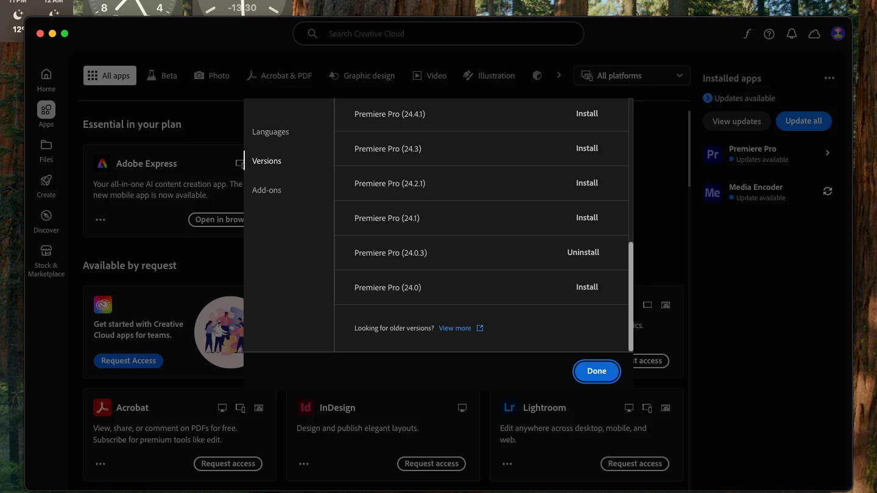Go to the Create sidebar section
Viewport: 877px width, 493px height.
pos(46,186)
